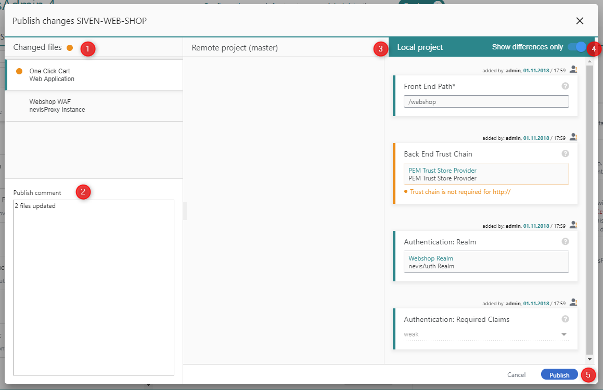Image resolution: width=603 pixels, height=390 pixels.
Task: Click help icon for Back End Trust Chain
Action: point(566,154)
